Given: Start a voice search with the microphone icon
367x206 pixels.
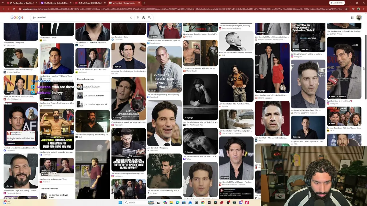Looking at the screenshot, I should pos(138,17).
